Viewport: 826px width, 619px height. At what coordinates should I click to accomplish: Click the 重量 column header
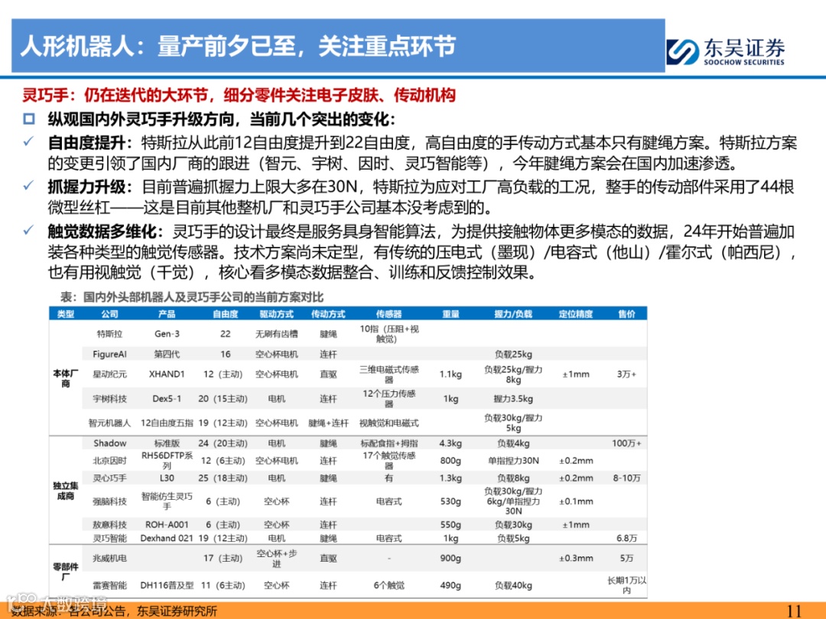point(451,314)
